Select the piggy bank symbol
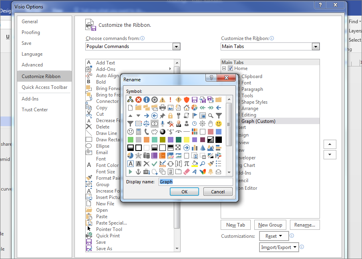Viewport: 362px width, 259px height. [155, 132]
